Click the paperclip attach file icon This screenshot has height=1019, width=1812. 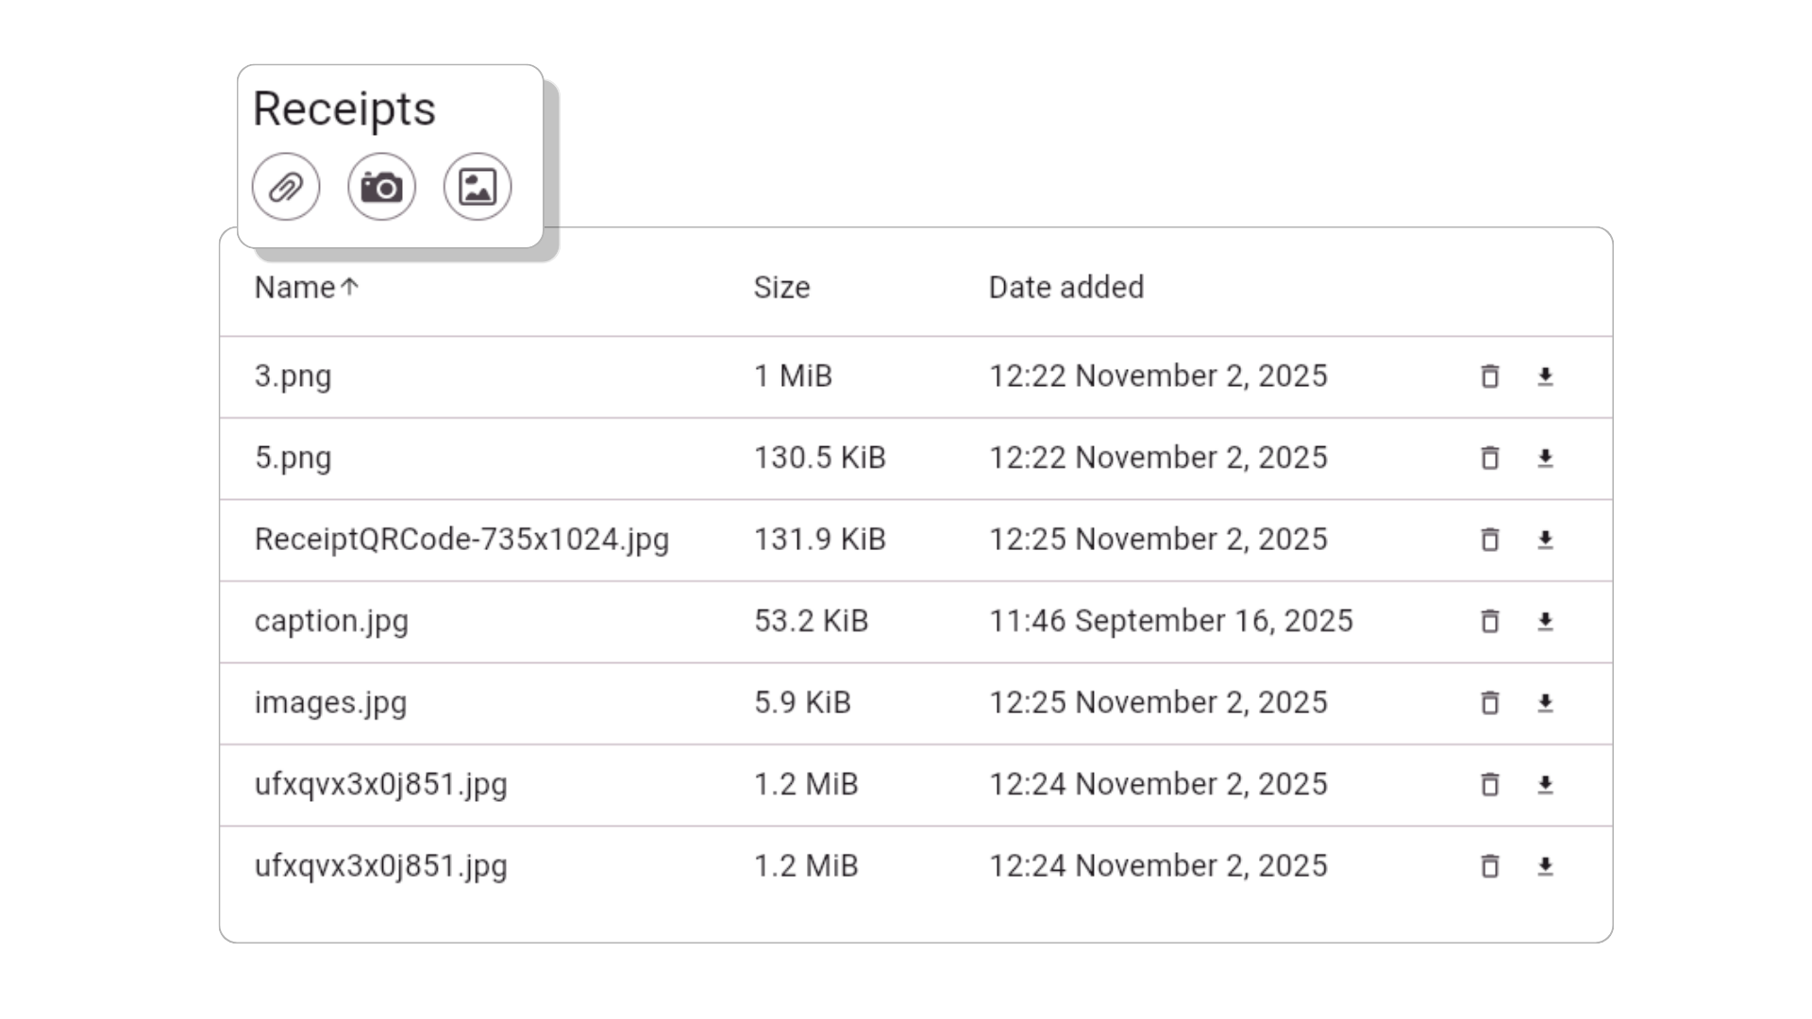[x=286, y=187]
